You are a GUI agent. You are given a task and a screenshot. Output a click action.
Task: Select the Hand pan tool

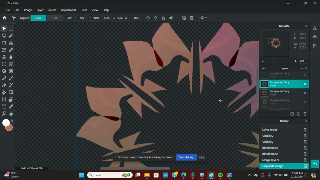[11, 114]
